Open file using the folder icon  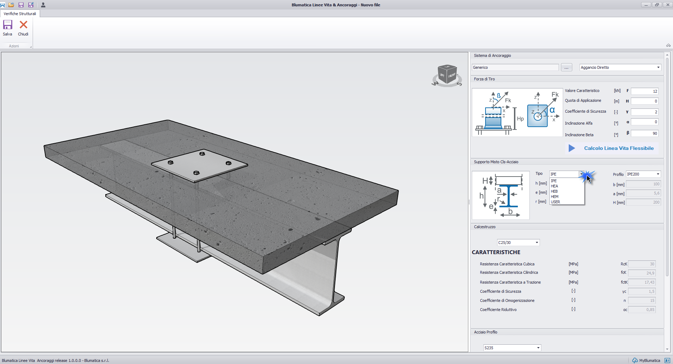click(x=11, y=5)
